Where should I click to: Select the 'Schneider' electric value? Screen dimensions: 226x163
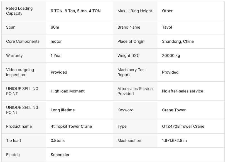pyautogui.click(x=60, y=155)
